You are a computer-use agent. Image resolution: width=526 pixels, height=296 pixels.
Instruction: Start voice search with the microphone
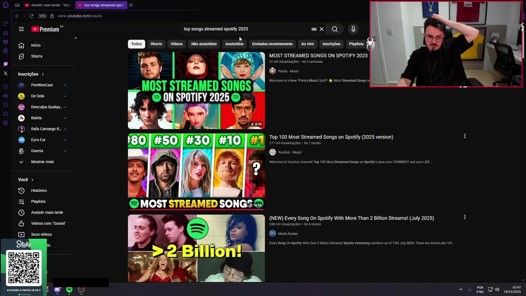click(353, 29)
